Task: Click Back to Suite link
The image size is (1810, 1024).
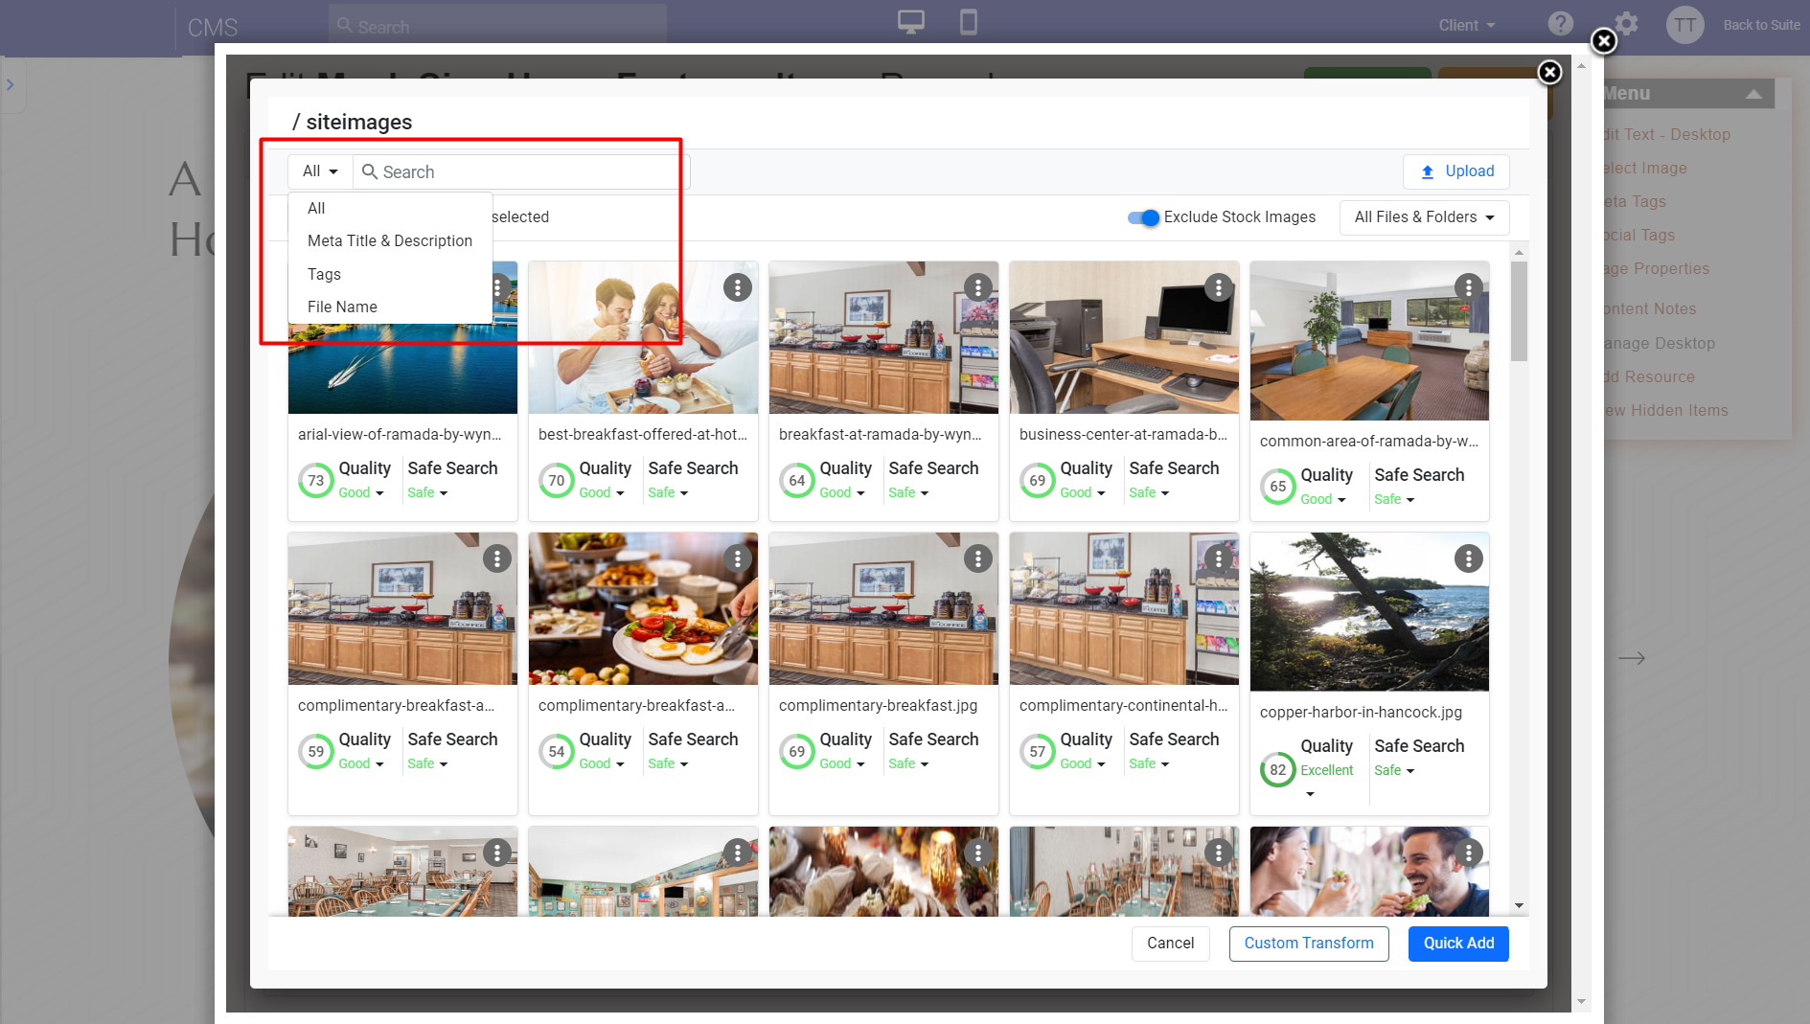Action: 1761,26
